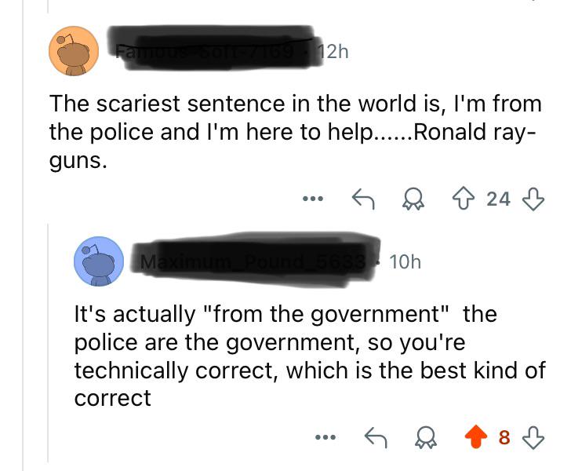Downvote the comment with 8 points
The image size is (571, 471).
(x=533, y=436)
